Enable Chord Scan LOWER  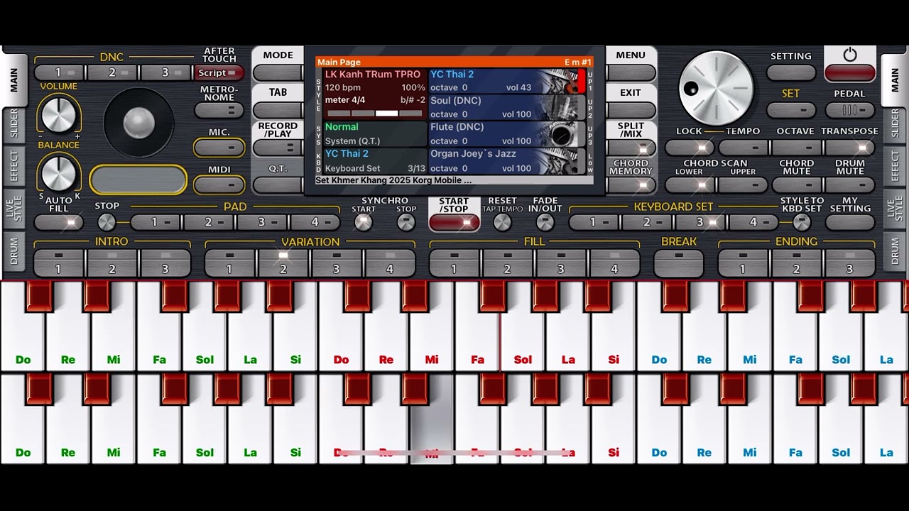(x=689, y=185)
